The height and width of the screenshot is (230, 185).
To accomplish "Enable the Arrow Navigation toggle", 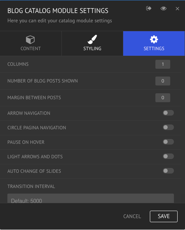I will [x=168, y=113].
